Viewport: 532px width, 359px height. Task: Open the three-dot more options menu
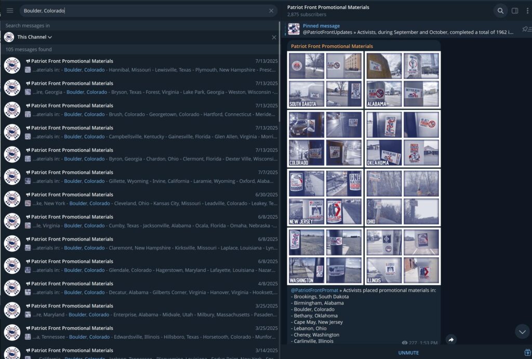point(528,11)
